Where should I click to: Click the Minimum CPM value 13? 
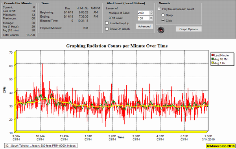(x=33, y=15)
